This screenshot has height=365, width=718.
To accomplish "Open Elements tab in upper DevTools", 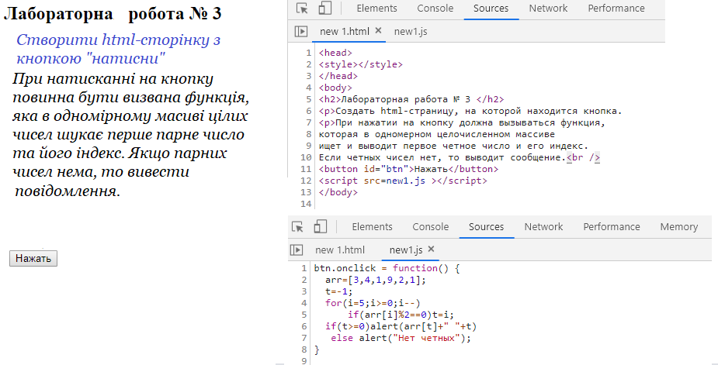I will pos(376,9).
